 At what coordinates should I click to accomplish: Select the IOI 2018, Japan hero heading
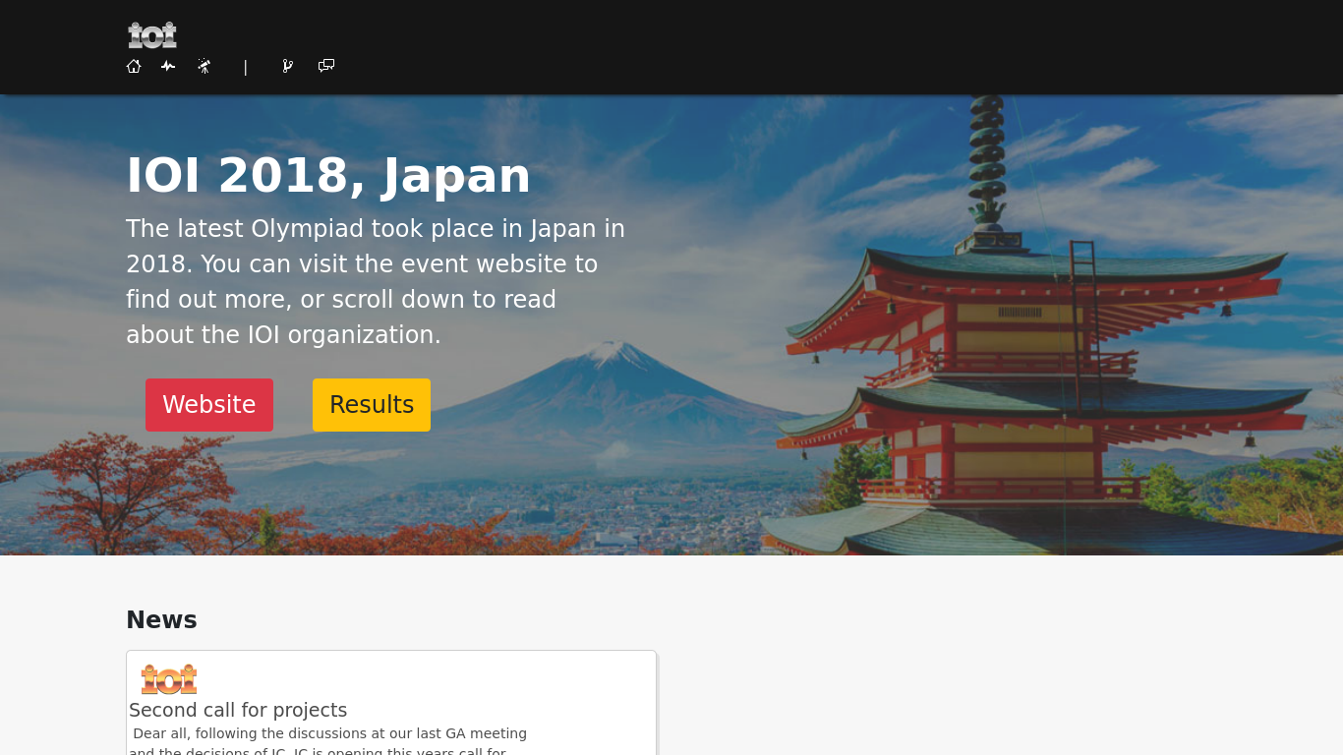pyautogui.click(x=329, y=176)
